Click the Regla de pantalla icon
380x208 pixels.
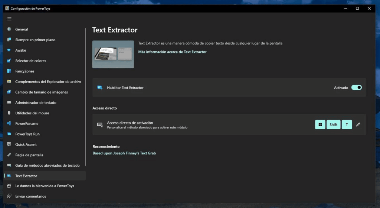click(x=9, y=155)
